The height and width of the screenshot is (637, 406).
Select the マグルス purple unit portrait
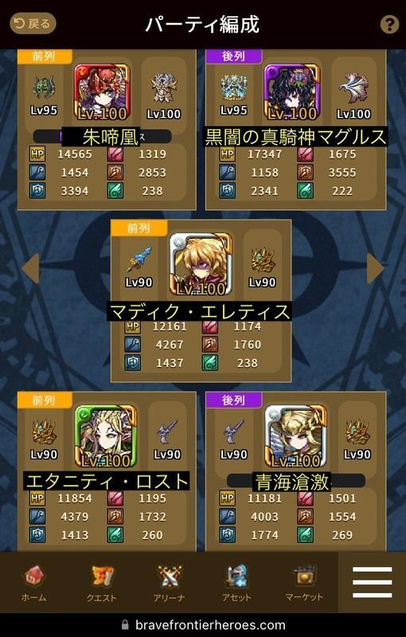tap(292, 92)
